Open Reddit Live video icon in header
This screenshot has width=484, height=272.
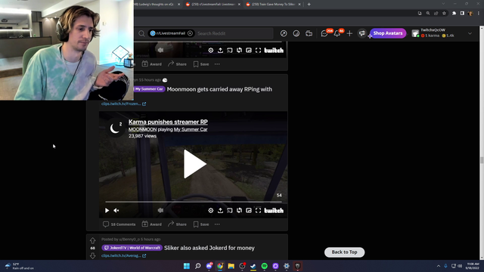309,33
